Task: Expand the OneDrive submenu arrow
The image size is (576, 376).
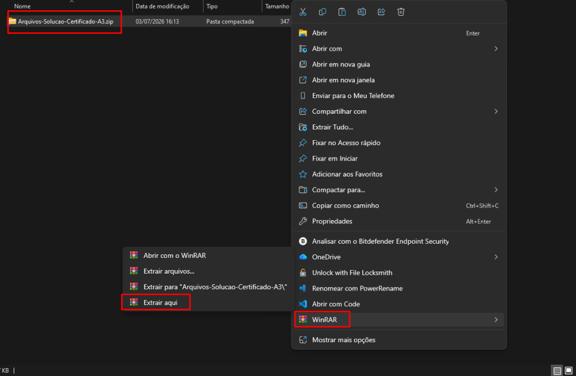Action: pyautogui.click(x=496, y=257)
